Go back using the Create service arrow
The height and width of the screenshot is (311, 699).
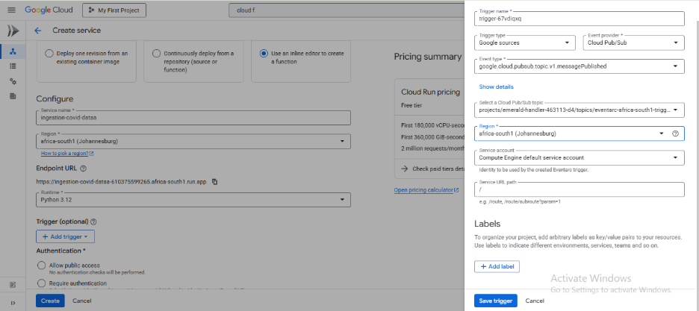38,31
